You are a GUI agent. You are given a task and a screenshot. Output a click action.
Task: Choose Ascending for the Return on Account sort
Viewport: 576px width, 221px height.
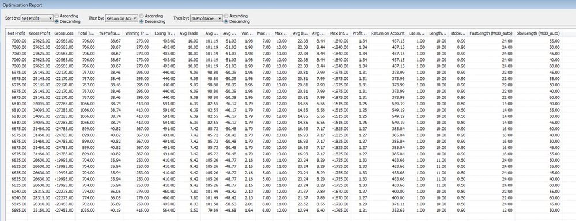[142, 16]
